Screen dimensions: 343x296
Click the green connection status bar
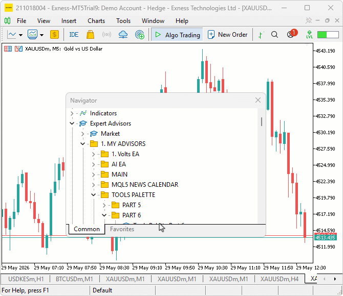pyautogui.click(x=328, y=35)
